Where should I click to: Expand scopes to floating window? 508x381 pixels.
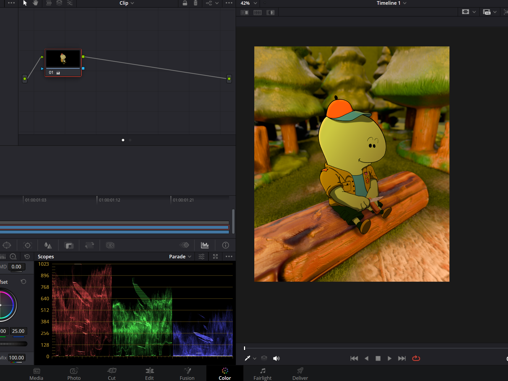215,257
